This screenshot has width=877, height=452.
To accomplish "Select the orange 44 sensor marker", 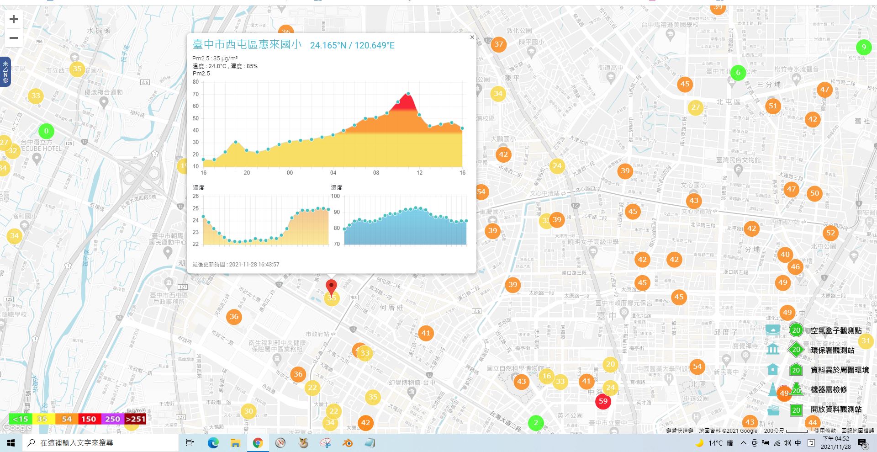I will 813,423.
